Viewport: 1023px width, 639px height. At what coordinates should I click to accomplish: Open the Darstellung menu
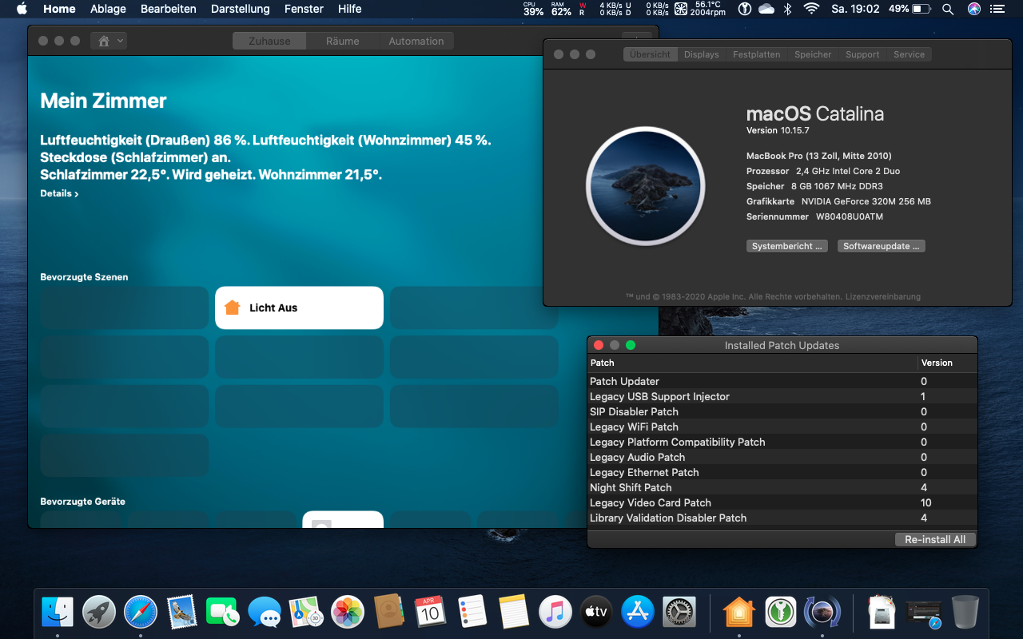tap(241, 9)
